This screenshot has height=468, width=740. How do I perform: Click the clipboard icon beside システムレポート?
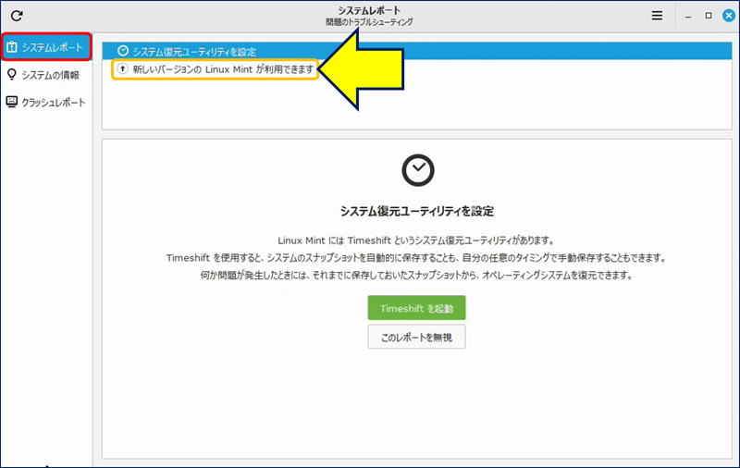(x=12, y=47)
